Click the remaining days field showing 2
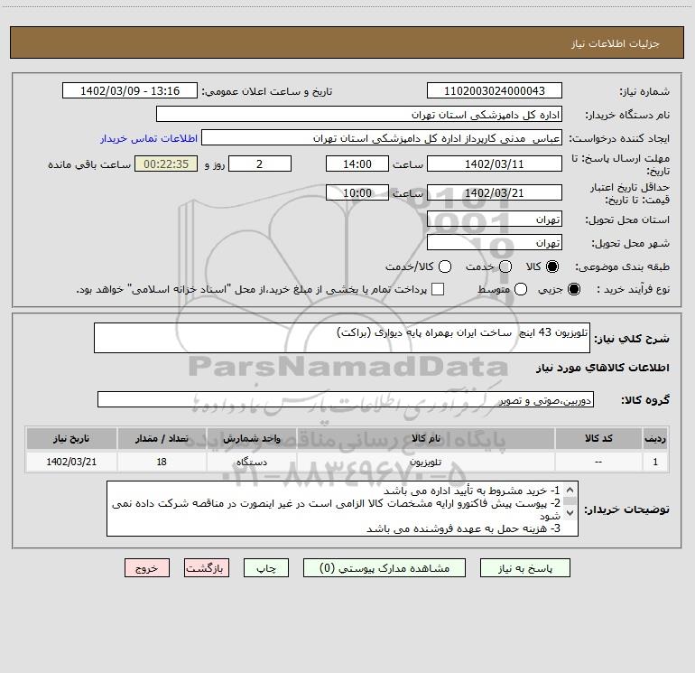The width and height of the screenshot is (695, 673). tap(260, 164)
